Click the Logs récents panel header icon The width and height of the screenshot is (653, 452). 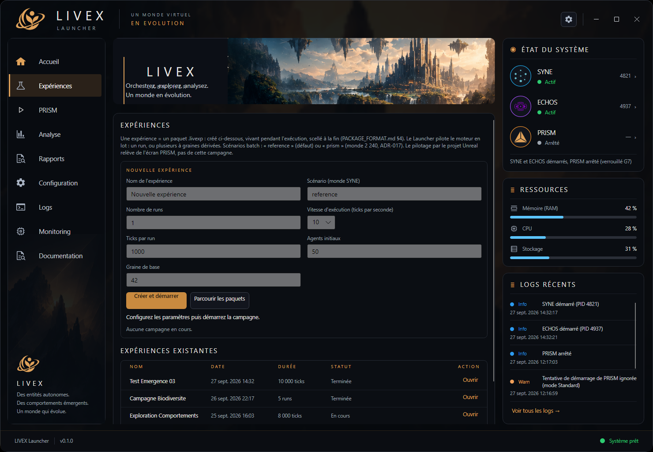click(x=513, y=285)
